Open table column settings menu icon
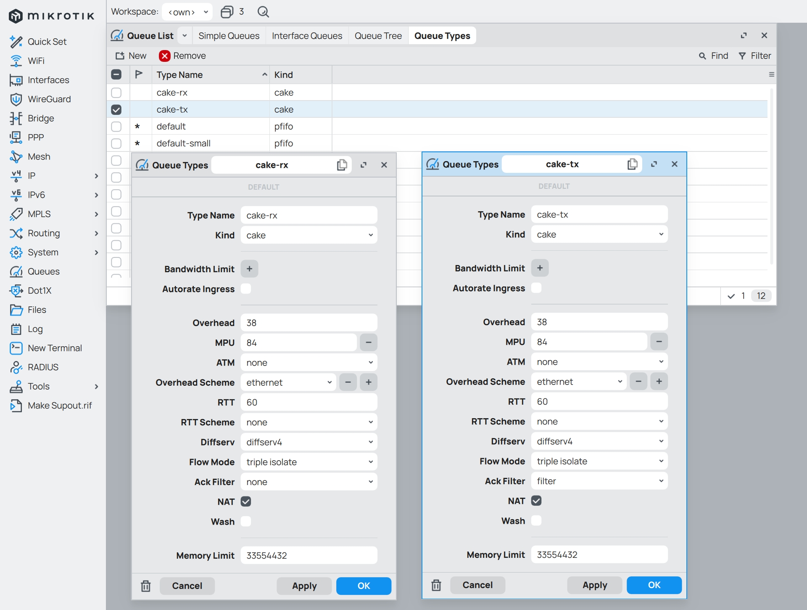 (771, 74)
